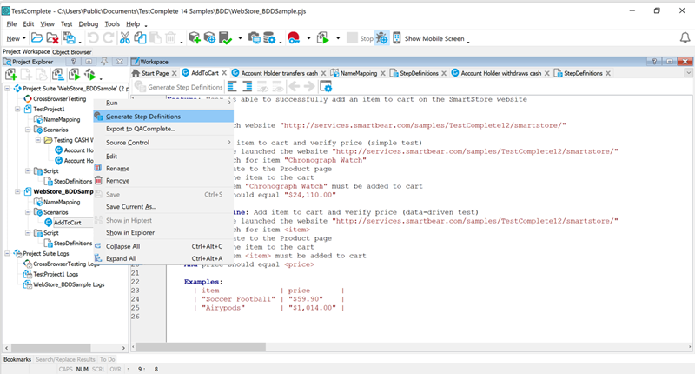Open the Tools menu in menu bar
Image resolution: width=695 pixels, height=374 pixels.
point(112,24)
